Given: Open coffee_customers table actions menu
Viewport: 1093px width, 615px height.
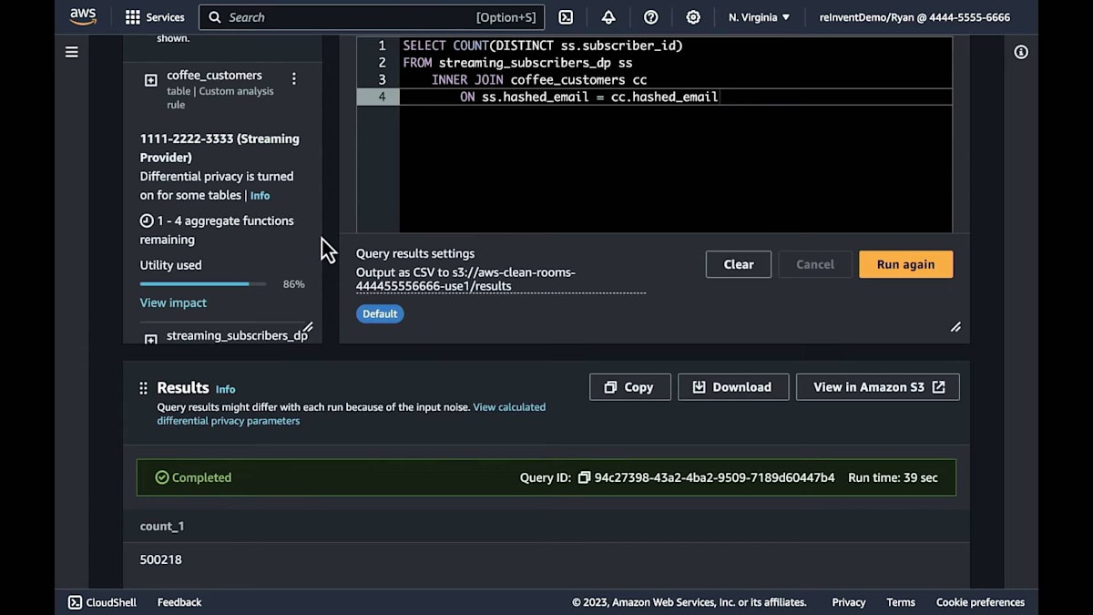Looking at the screenshot, I should click(293, 79).
